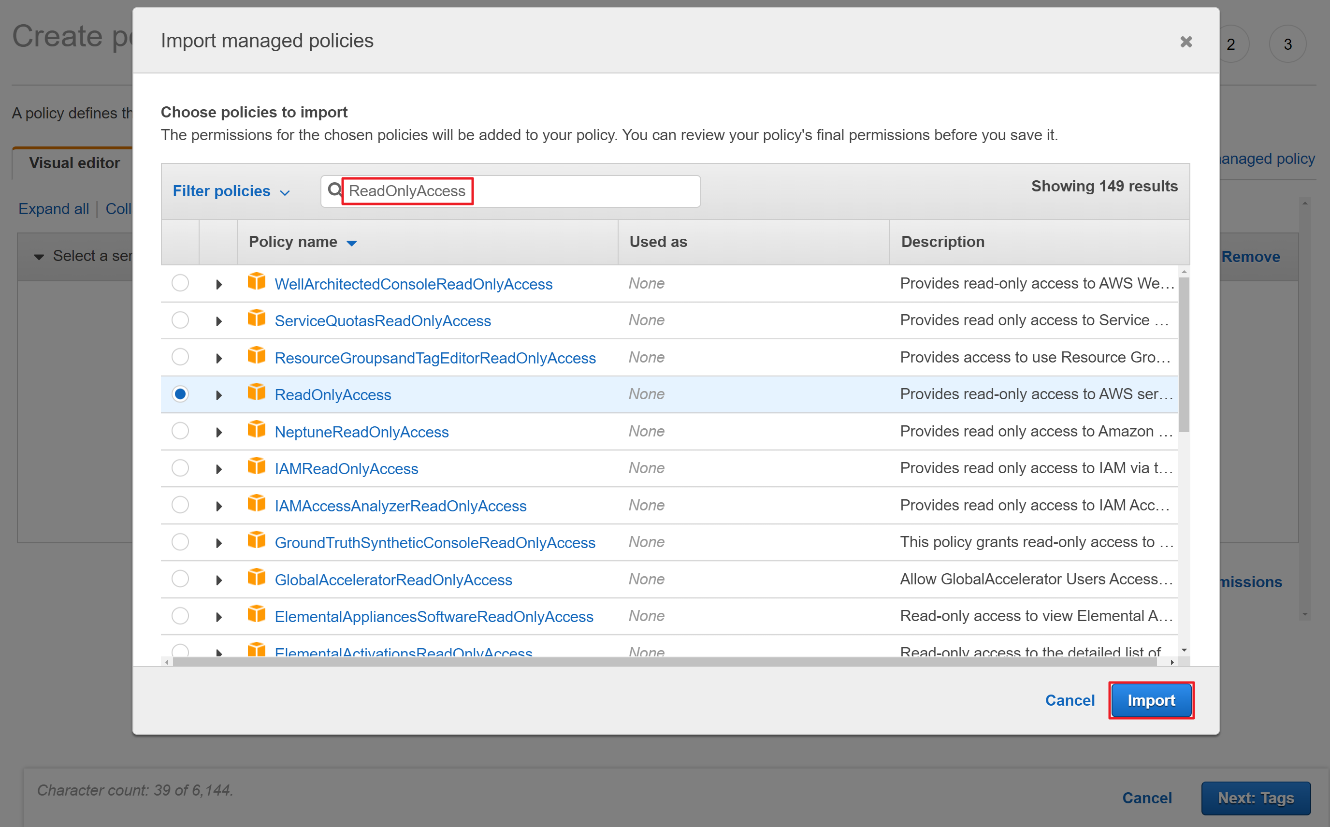Click the policy icon beside GlobalAcceleratorReadOnlyAccess
The height and width of the screenshot is (827, 1330).
[x=256, y=577]
